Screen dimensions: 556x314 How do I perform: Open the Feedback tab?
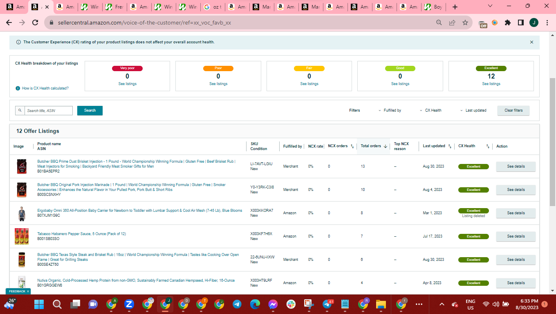[17, 291]
